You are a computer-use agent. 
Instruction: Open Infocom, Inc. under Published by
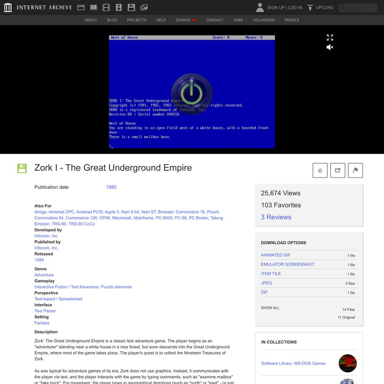[x=46, y=248]
